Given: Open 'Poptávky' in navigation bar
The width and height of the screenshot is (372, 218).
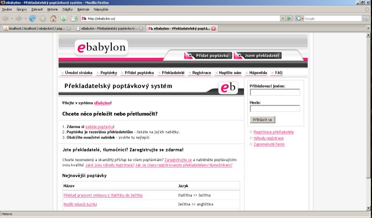Looking at the screenshot, I should (109, 72).
